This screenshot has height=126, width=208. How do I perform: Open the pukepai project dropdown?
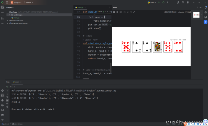[x=16, y=2]
